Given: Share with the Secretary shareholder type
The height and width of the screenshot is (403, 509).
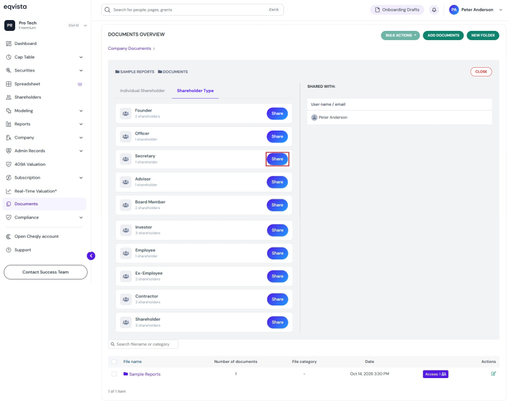Looking at the screenshot, I should point(277,159).
